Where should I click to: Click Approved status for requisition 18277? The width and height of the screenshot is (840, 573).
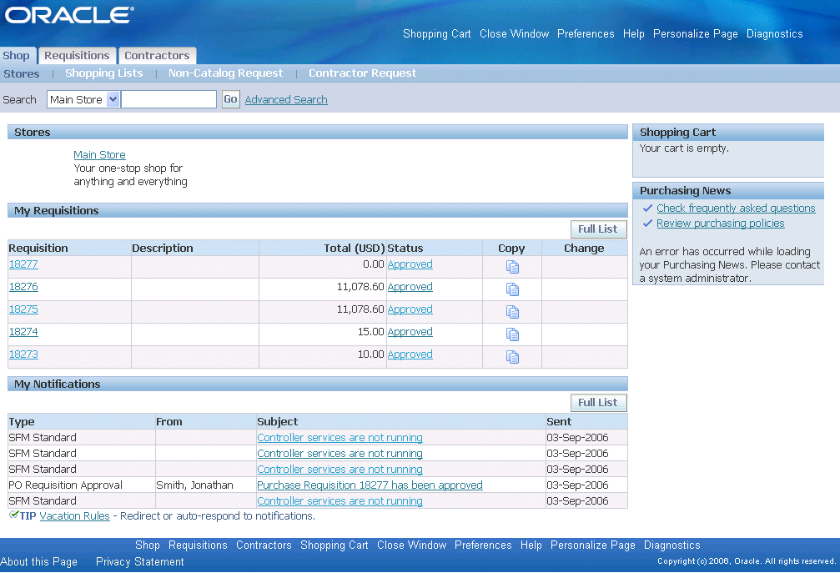(x=410, y=264)
